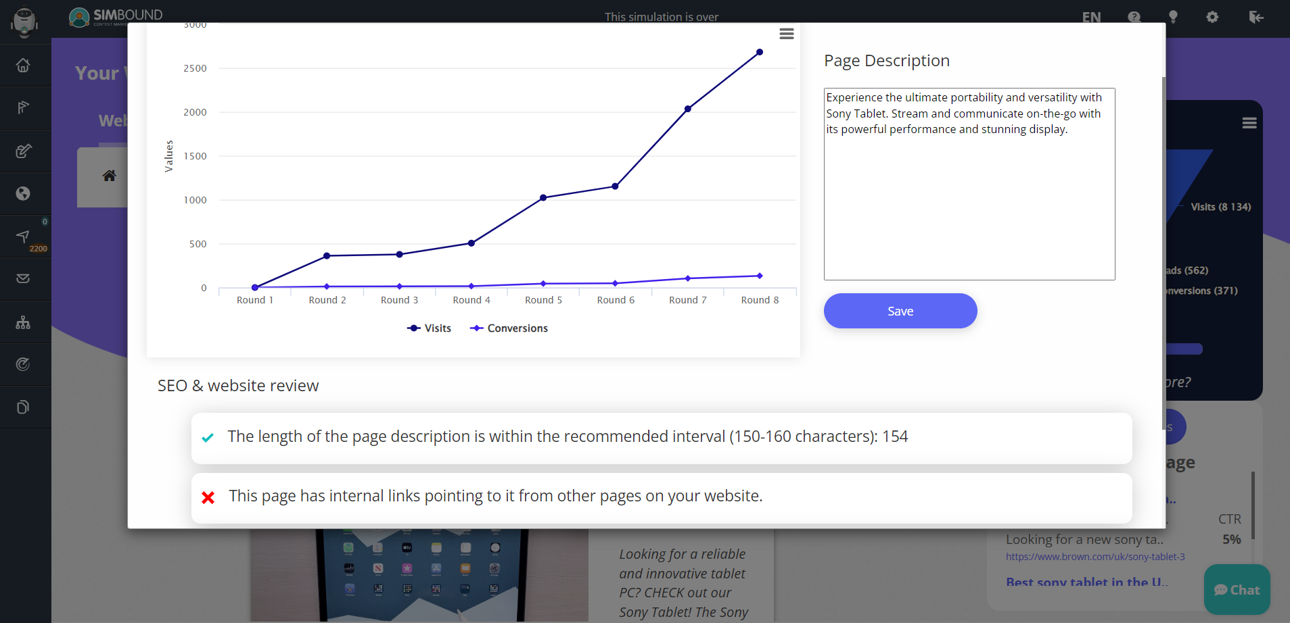The width and height of the screenshot is (1290, 623).
Task: Click the sitemap hierarchy icon in the sidebar
Action: [x=23, y=322]
